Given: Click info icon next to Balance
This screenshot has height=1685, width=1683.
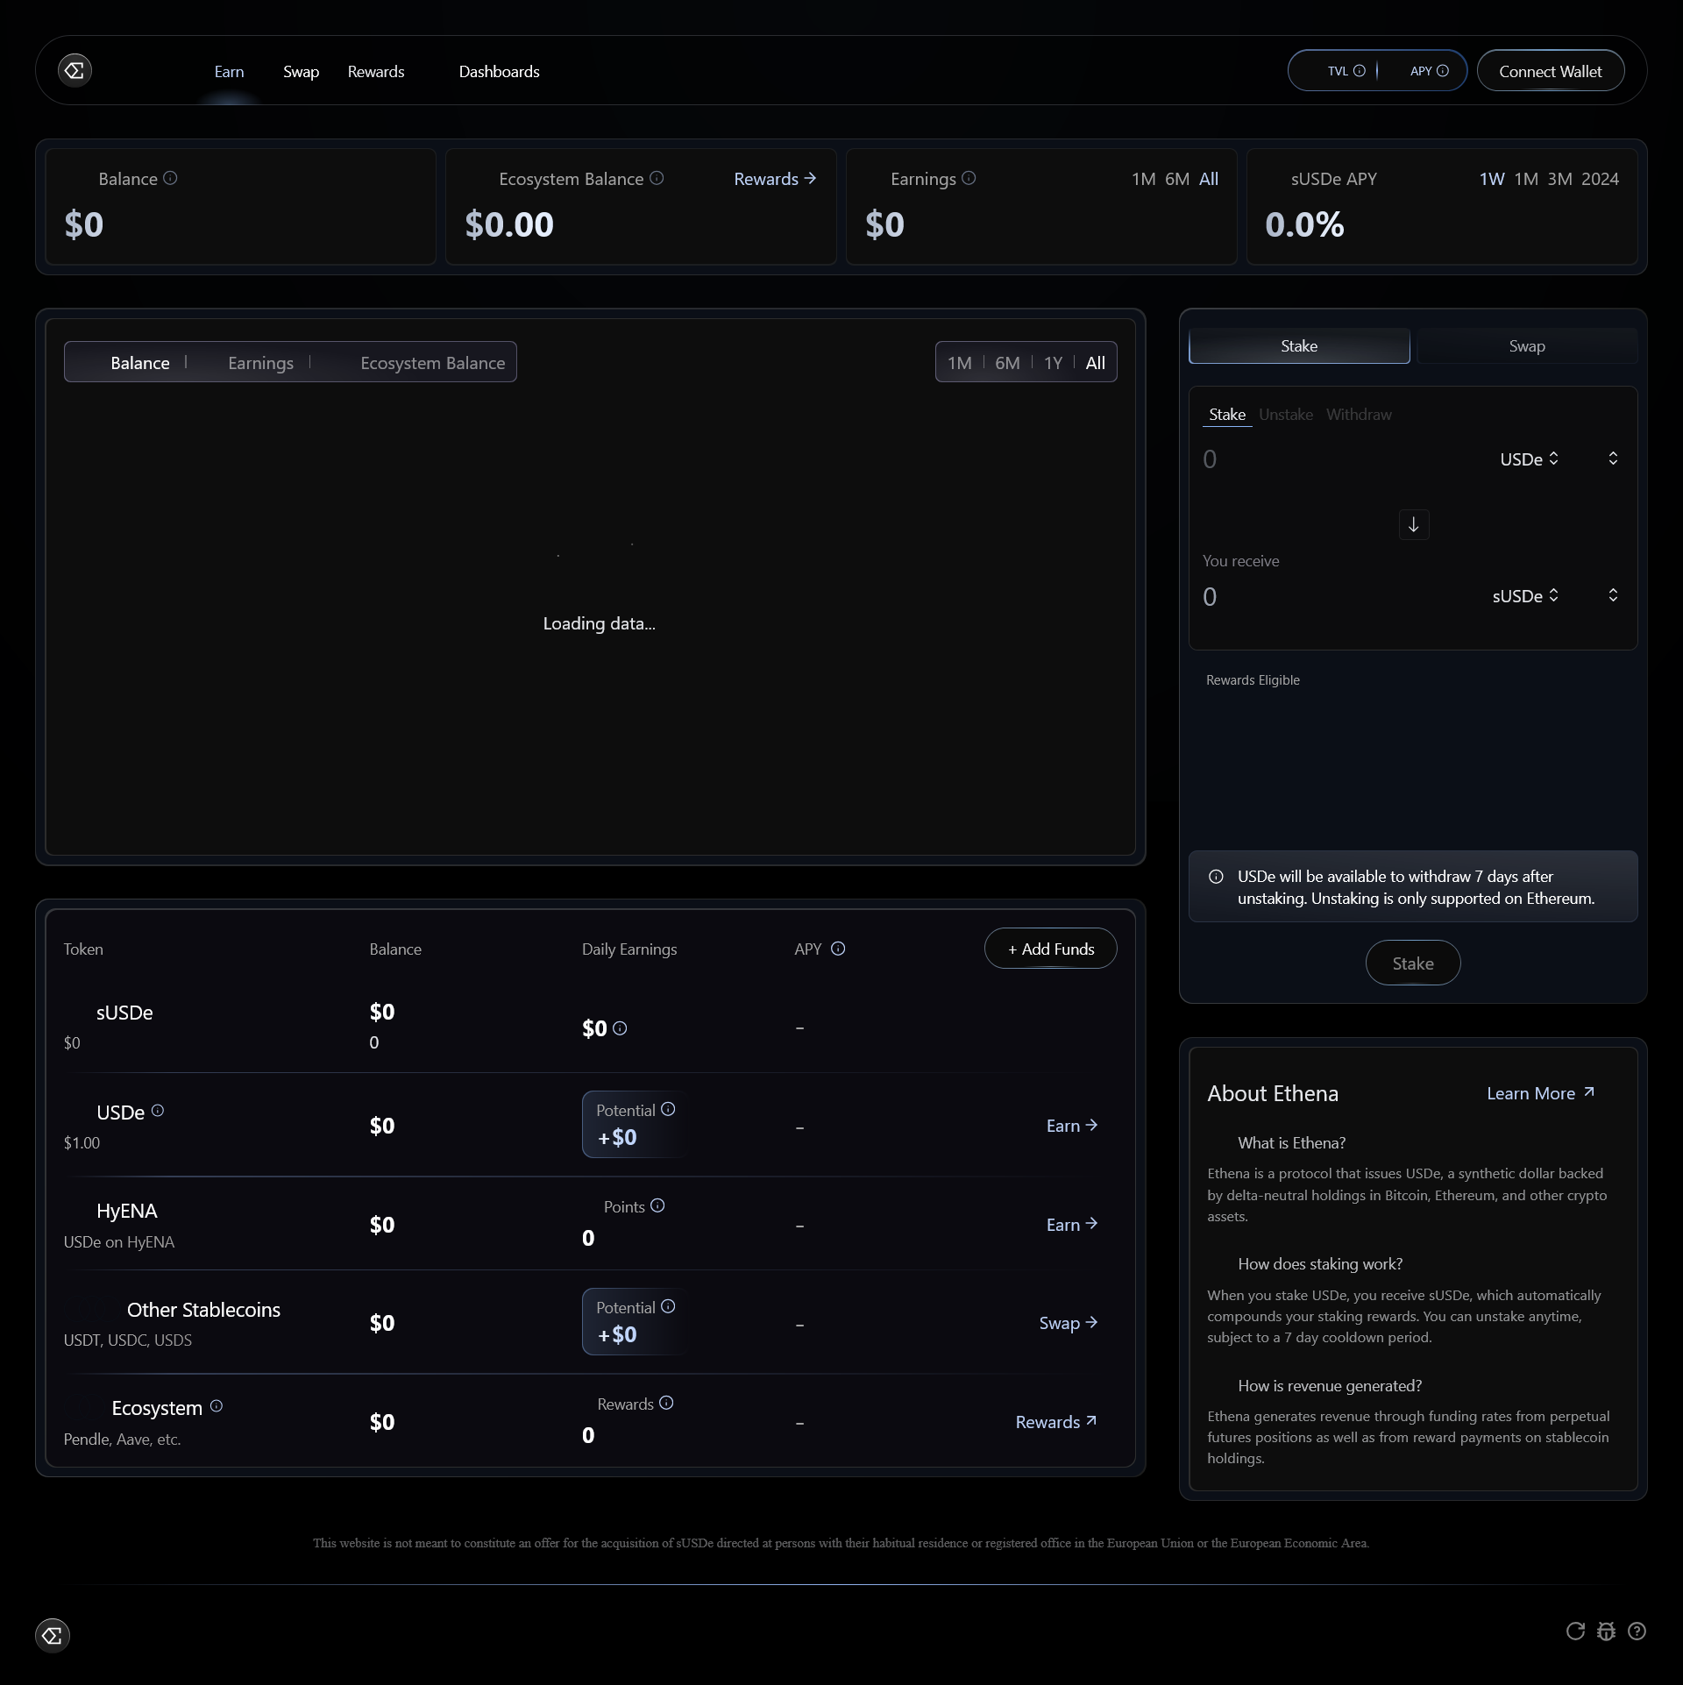Looking at the screenshot, I should 171,178.
